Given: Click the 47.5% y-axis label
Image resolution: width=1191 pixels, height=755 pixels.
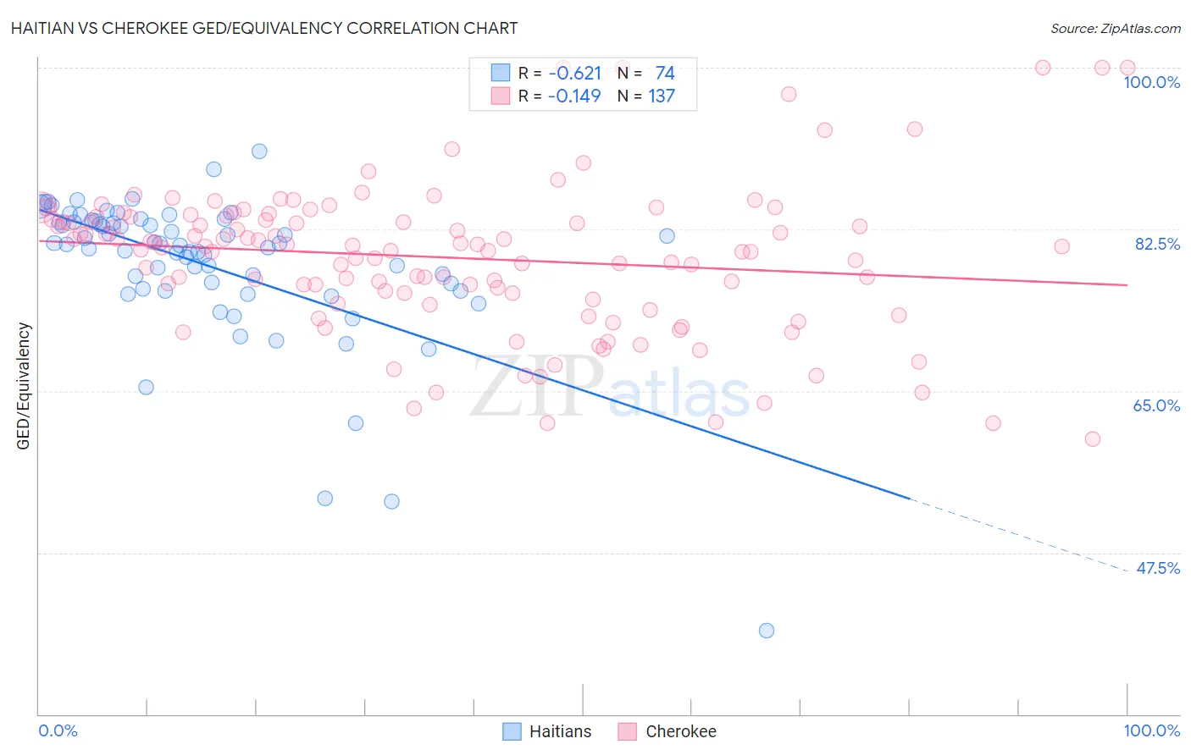Looking at the screenshot, I should tap(1158, 568).
